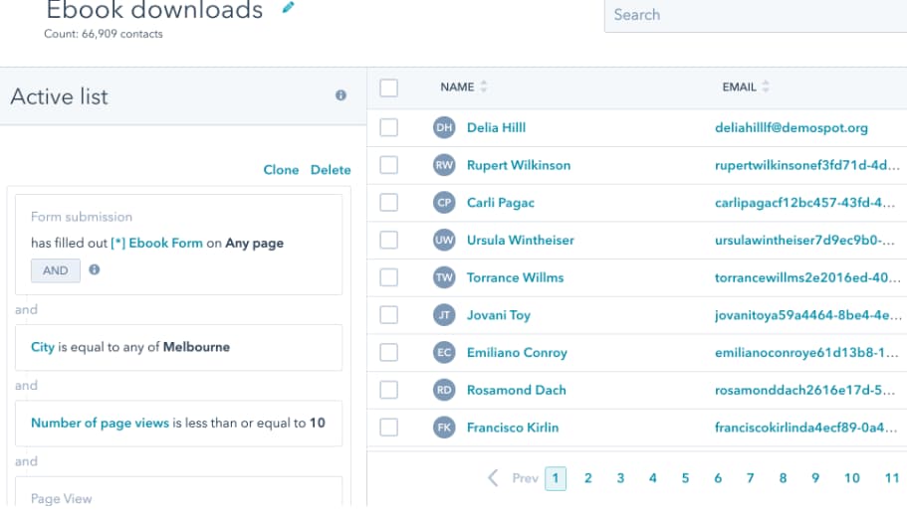Select the checkbox for Emiliano Conroy
907x517 pixels.
pos(389,353)
